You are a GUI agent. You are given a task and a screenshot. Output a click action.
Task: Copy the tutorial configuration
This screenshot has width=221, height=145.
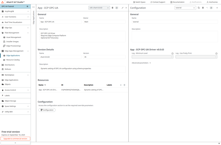(x=199, y=8)
